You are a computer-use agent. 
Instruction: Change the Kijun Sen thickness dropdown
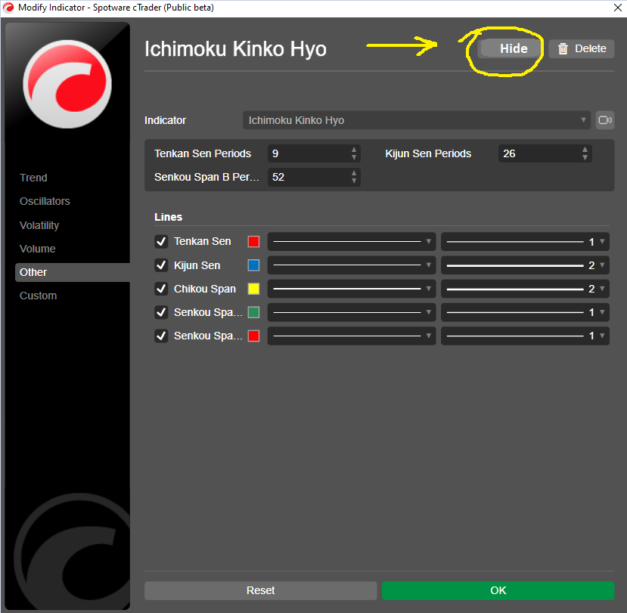tap(525, 265)
